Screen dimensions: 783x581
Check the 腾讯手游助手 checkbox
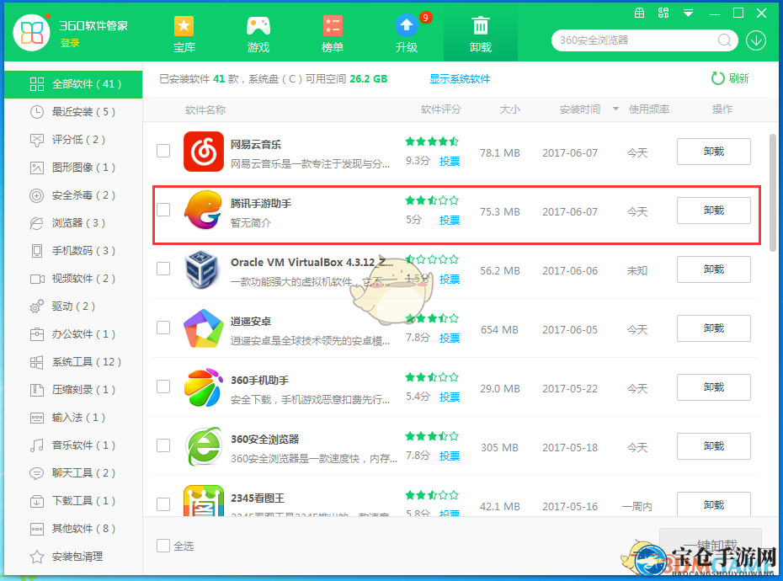pyautogui.click(x=163, y=210)
